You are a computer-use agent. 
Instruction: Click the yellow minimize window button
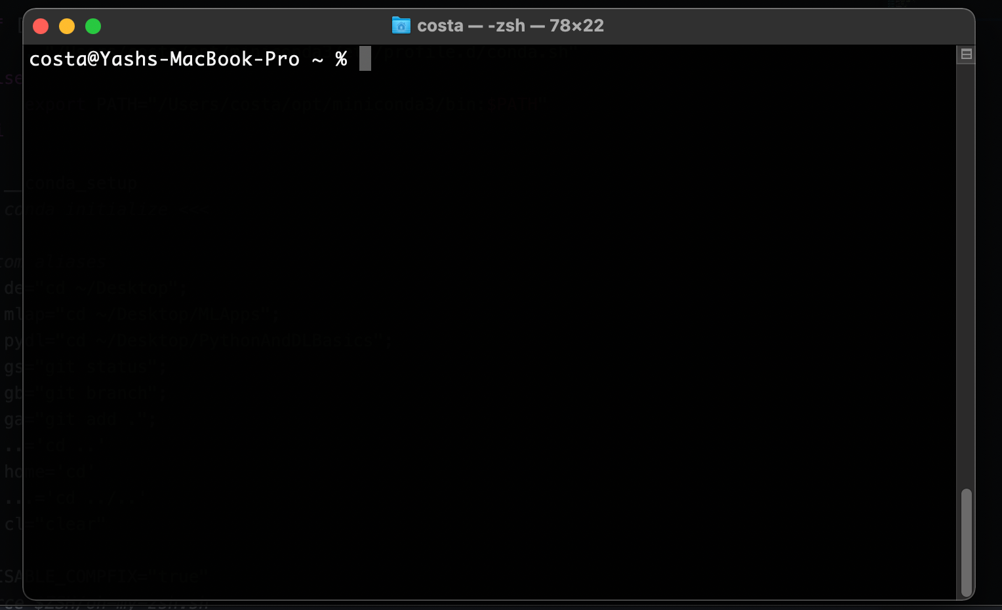click(67, 26)
